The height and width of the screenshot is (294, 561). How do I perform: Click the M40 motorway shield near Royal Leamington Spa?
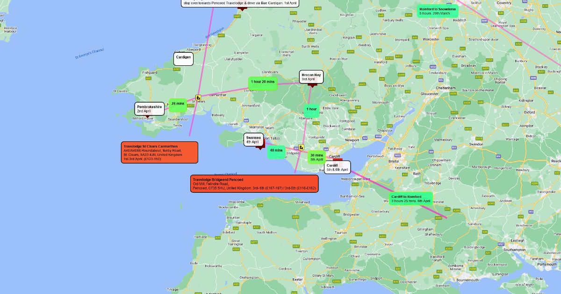coord(485,21)
